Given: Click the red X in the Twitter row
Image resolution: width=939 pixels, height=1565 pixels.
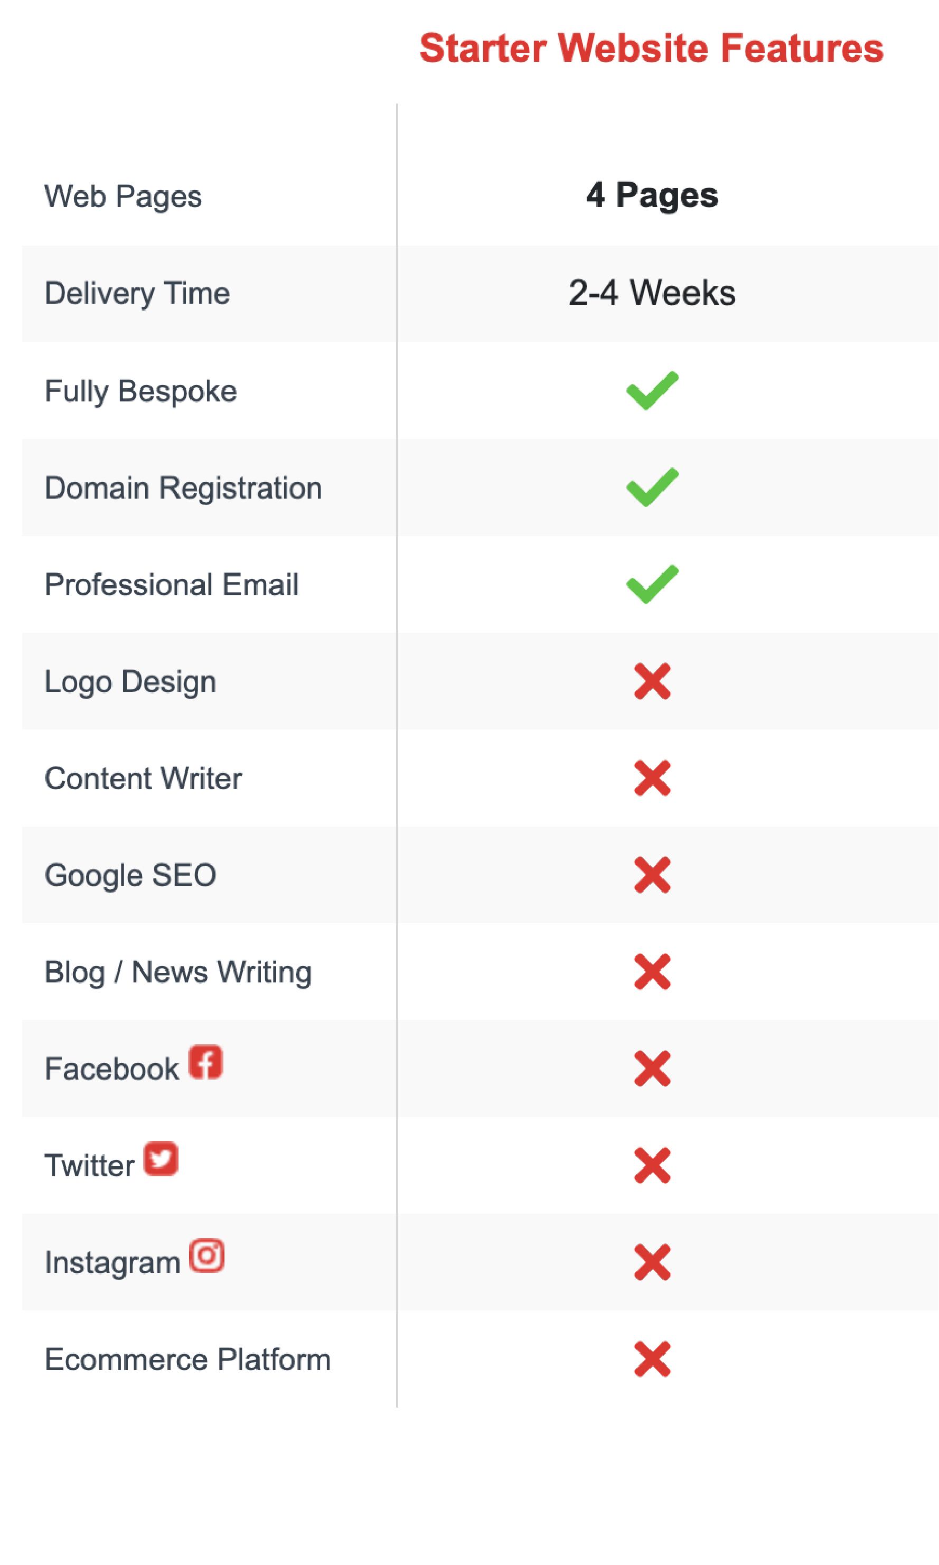Looking at the screenshot, I should tap(652, 1165).
